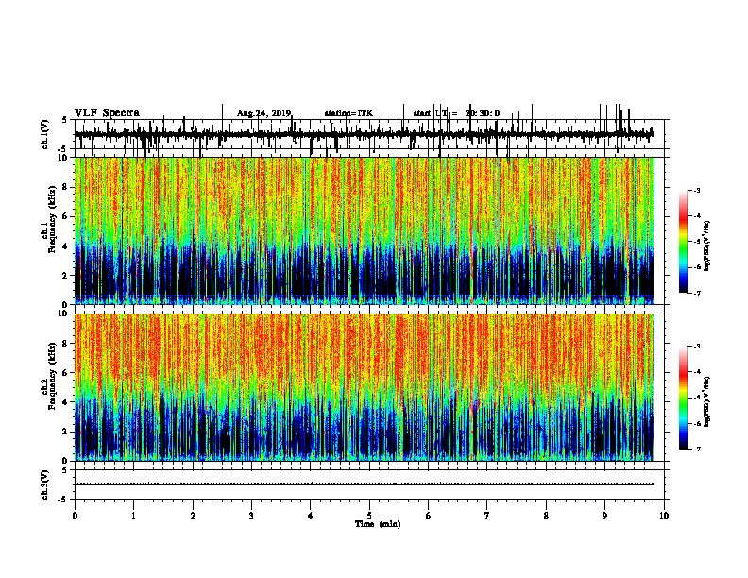
Task: Click the "-7" tick on ch.1 colorbar
Action: [x=697, y=293]
